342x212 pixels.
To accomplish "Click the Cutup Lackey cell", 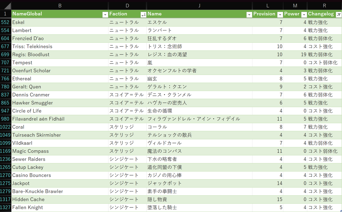I will click(60, 167).
